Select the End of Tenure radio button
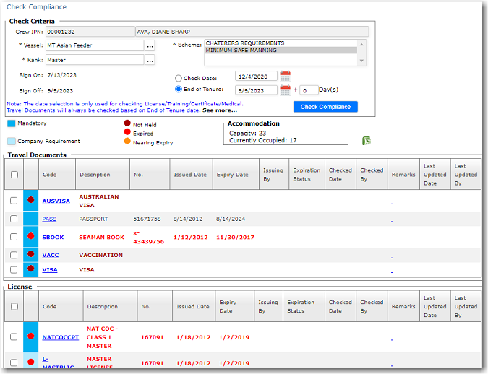488x374 pixels. 179,90
